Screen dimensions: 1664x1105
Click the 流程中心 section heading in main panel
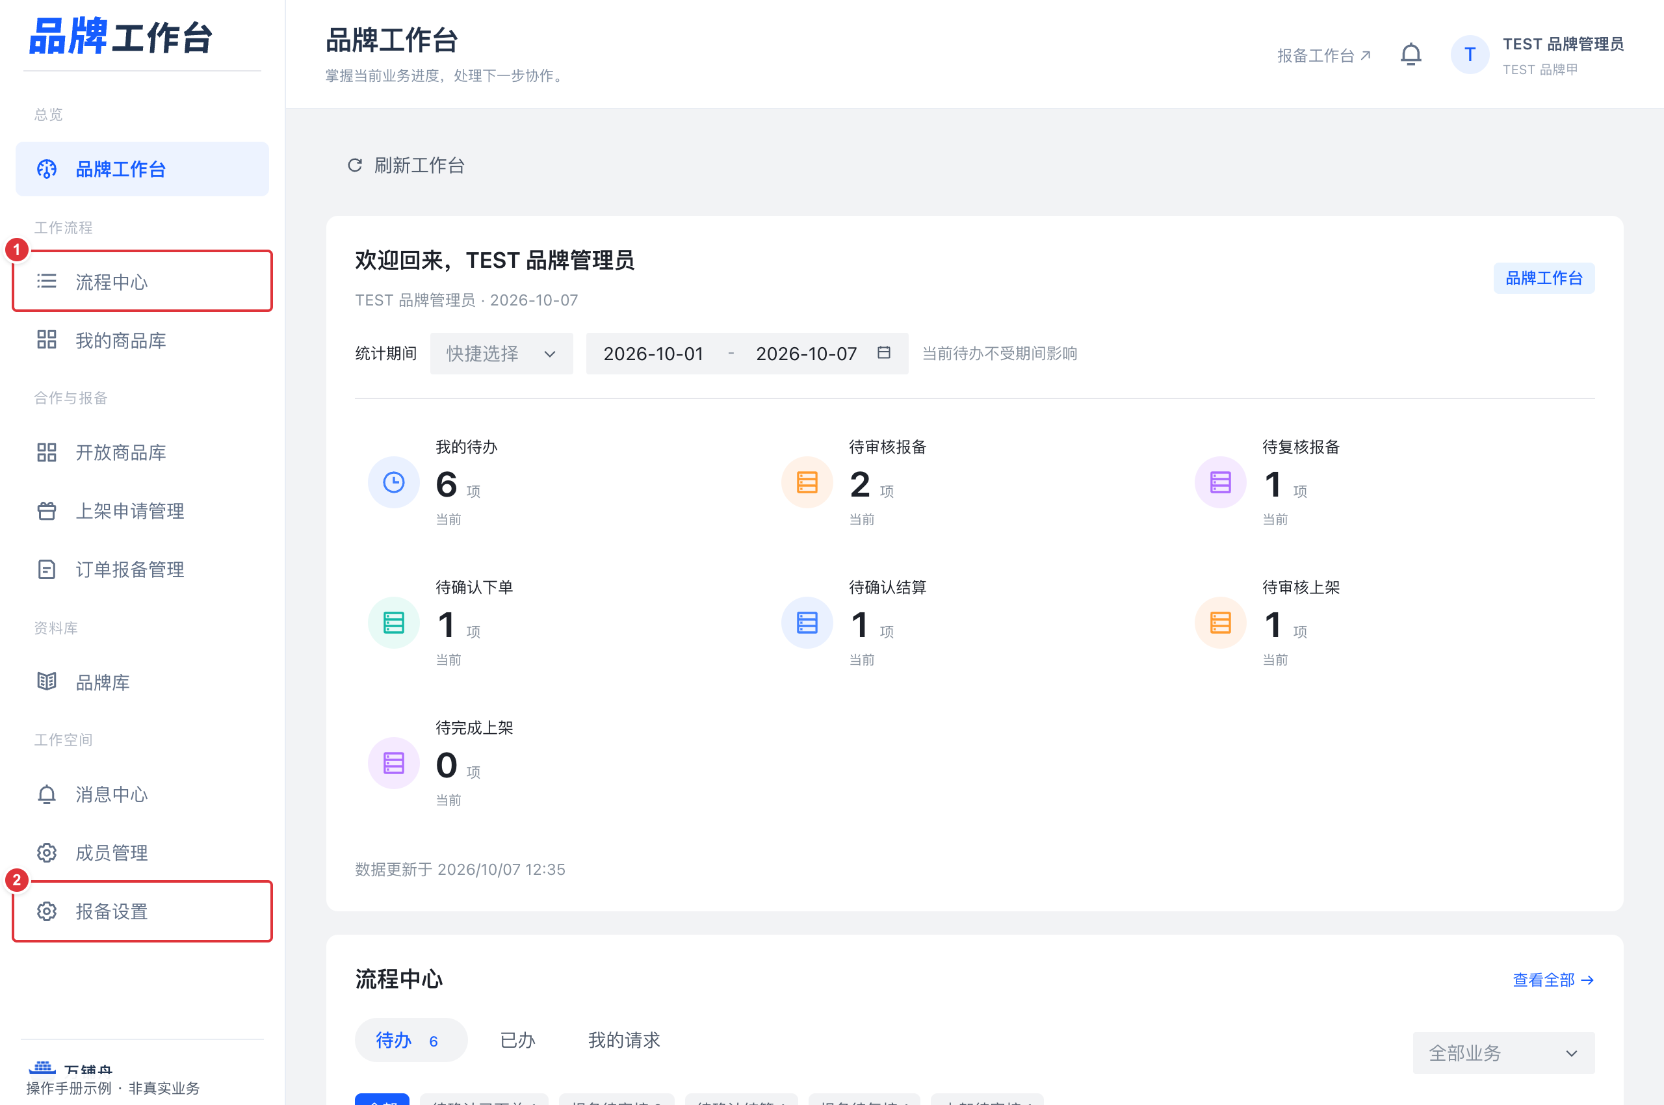pyautogui.click(x=399, y=980)
